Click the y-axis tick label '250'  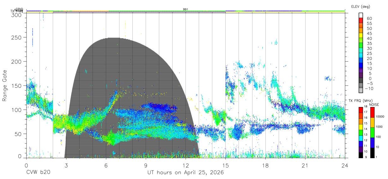16,37
